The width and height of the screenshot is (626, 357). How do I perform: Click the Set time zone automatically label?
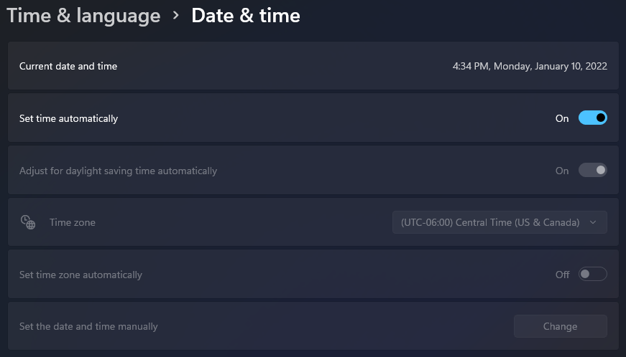(x=80, y=275)
